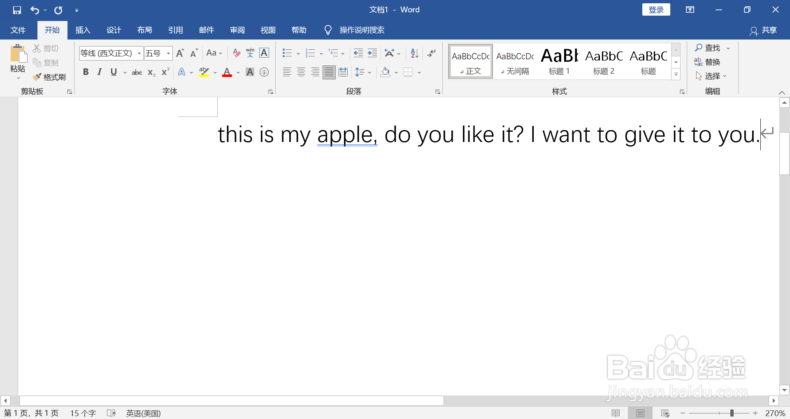Screen dimensions: 790x419
Task: Toggle Bold formatting
Action: (86, 72)
